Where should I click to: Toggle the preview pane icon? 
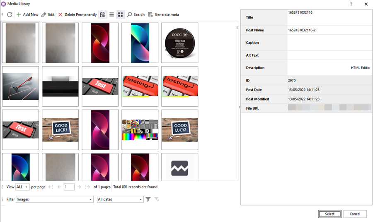click(102, 14)
